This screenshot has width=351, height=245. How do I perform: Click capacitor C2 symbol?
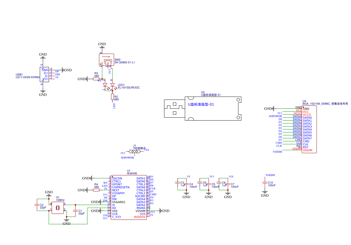point(37,205)
